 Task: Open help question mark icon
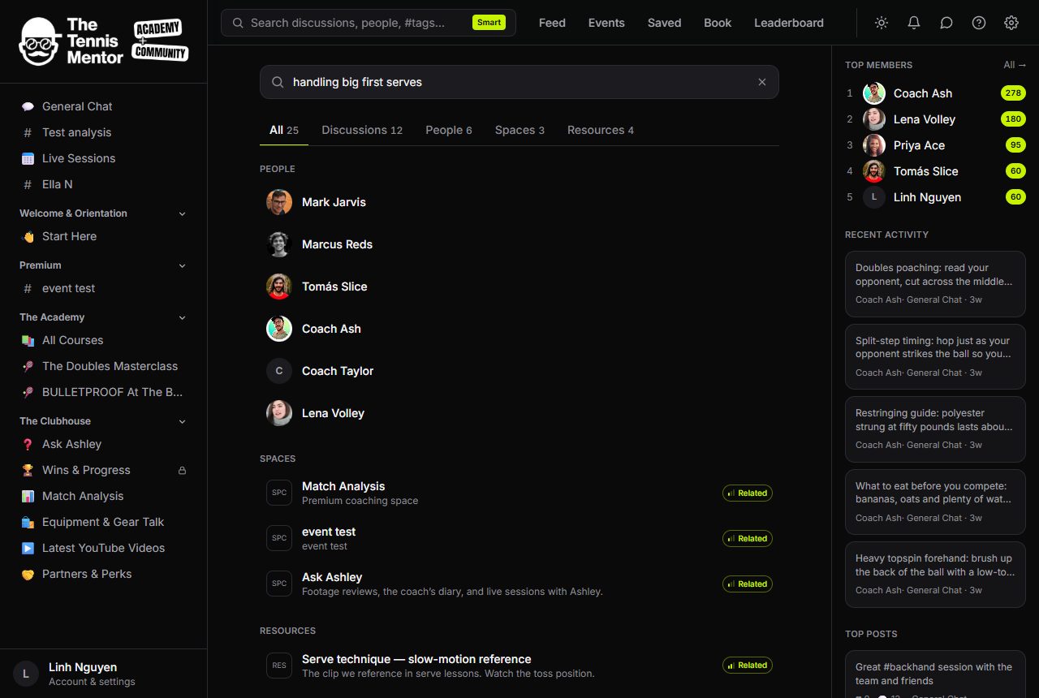point(979,23)
